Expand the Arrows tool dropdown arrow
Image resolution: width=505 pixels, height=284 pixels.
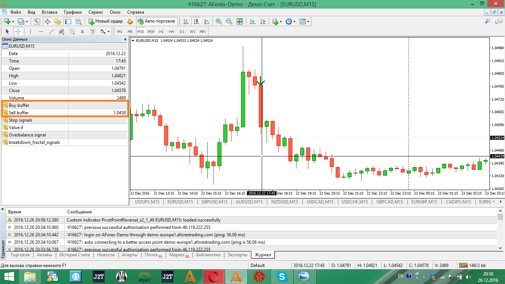109,31
